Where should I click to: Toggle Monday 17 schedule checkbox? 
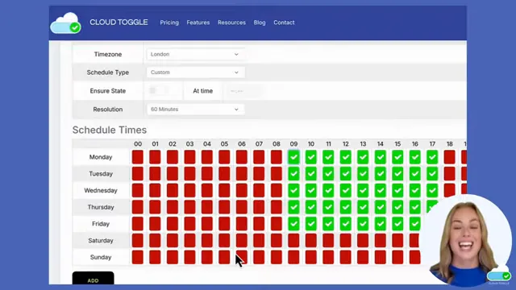[x=432, y=157]
